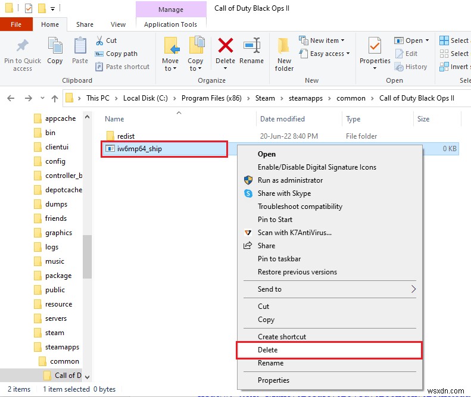Image resolution: width=471 pixels, height=397 pixels.
Task: Click Invert selection in ribbon
Action: coord(455,67)
